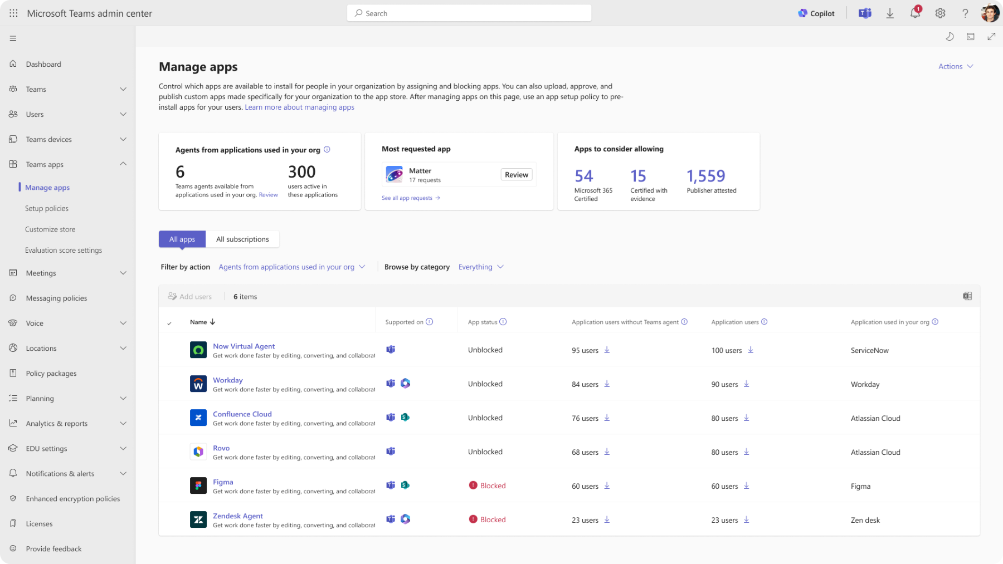
Task: Click the 1,559 Publisher attested count
Action: [706, 176]
